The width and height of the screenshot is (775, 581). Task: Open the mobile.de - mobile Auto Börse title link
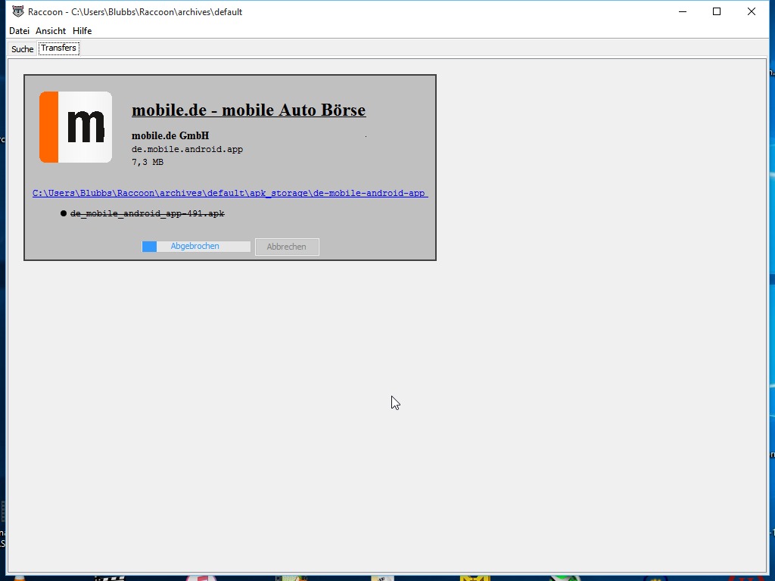click(x=248, y=110)
